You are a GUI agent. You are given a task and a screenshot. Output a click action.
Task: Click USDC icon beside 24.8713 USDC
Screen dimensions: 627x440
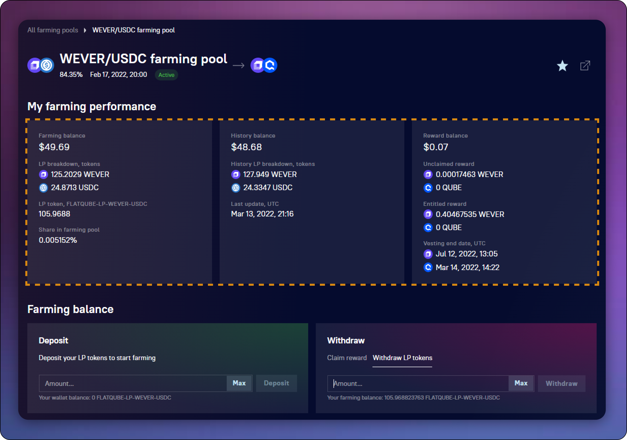(44, 188)
